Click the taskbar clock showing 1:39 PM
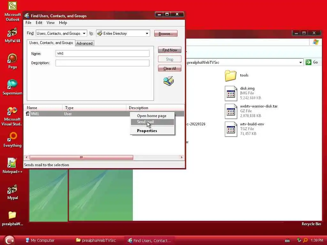The height and width of the screenshot is (245, 327). coord(316,241)
